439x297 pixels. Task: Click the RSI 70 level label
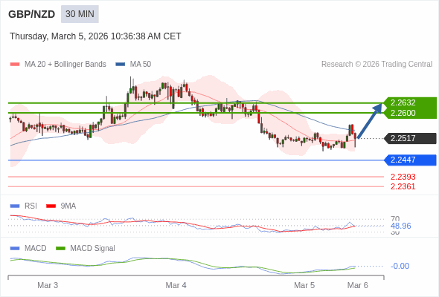click(x=395, y=218)
